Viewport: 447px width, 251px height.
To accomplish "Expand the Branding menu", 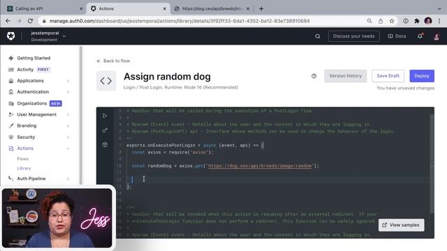I will click(x=39, y=125).
